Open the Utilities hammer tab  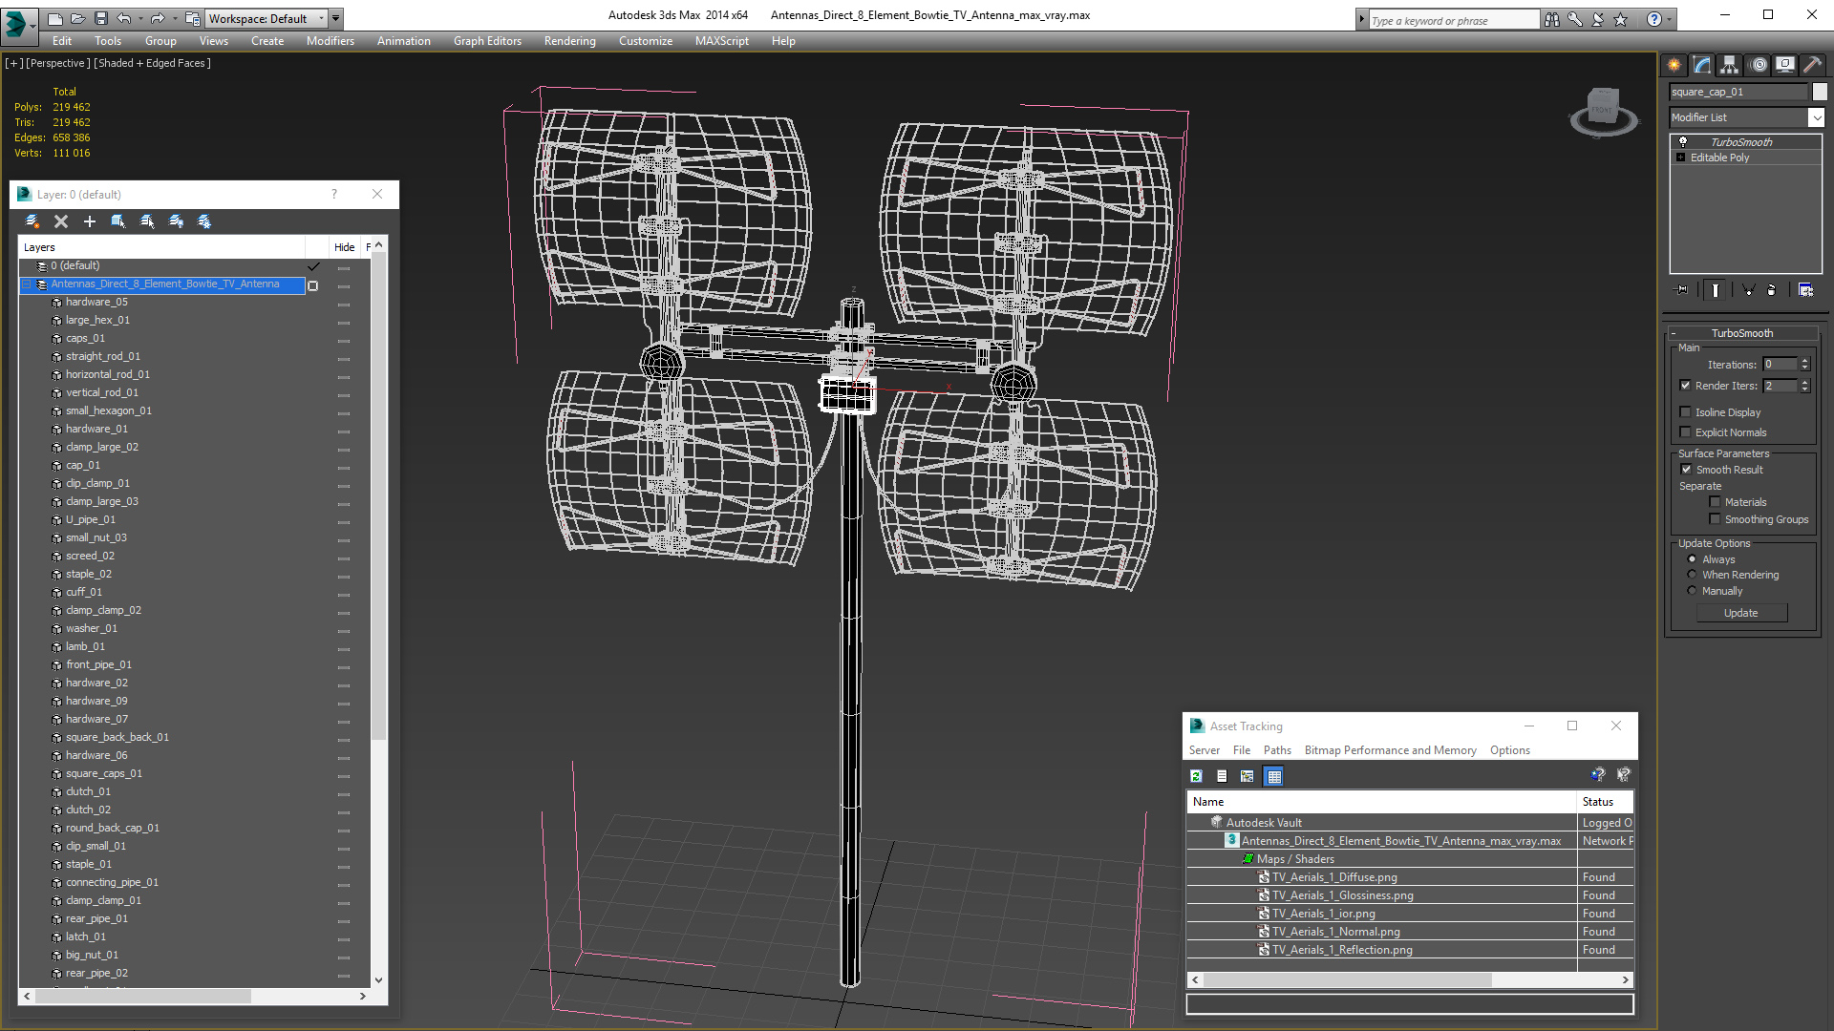click(x=1812, y=65)
